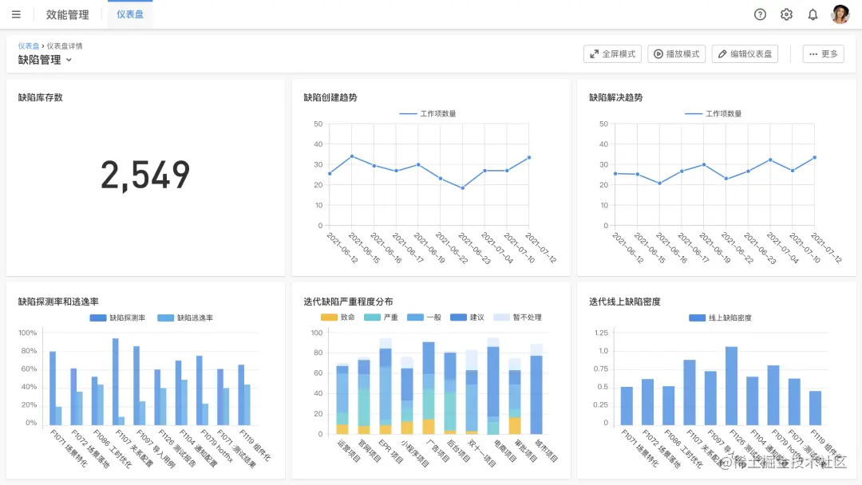Open the 更多 more options menu
Screen dimensions: 862x485
click(x=823, y=53)
